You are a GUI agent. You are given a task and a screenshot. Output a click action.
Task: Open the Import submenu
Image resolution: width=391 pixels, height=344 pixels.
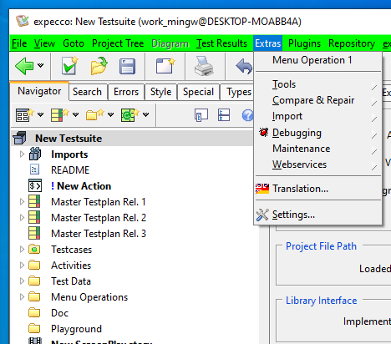(317, 116)
